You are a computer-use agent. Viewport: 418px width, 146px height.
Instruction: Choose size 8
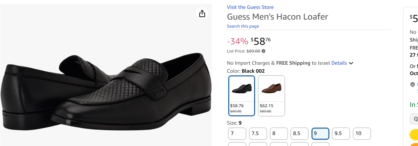[279, 134]
